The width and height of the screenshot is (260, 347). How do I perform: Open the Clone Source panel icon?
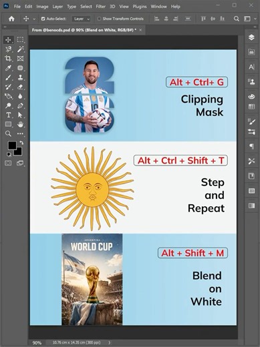coord(251,81)
